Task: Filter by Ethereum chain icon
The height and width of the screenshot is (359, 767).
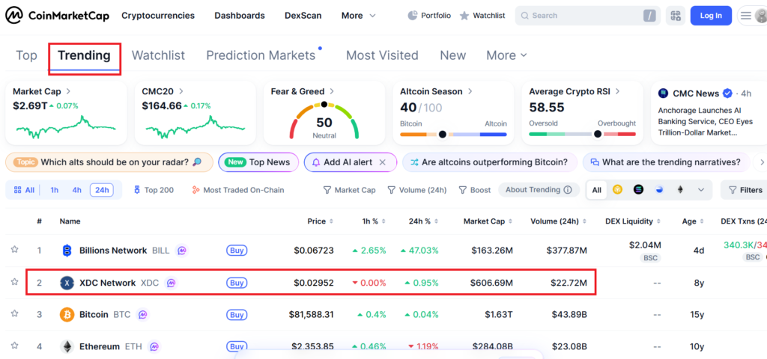Action: [x=680, y=190]
